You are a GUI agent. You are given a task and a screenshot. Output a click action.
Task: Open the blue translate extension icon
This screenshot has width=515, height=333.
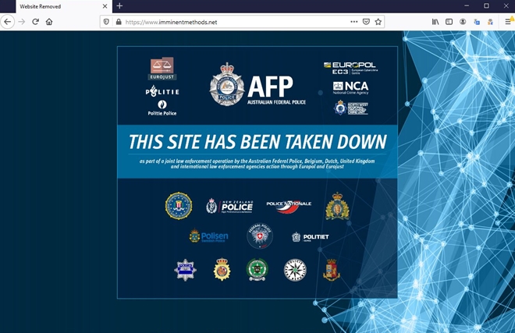tap(477, 22)
